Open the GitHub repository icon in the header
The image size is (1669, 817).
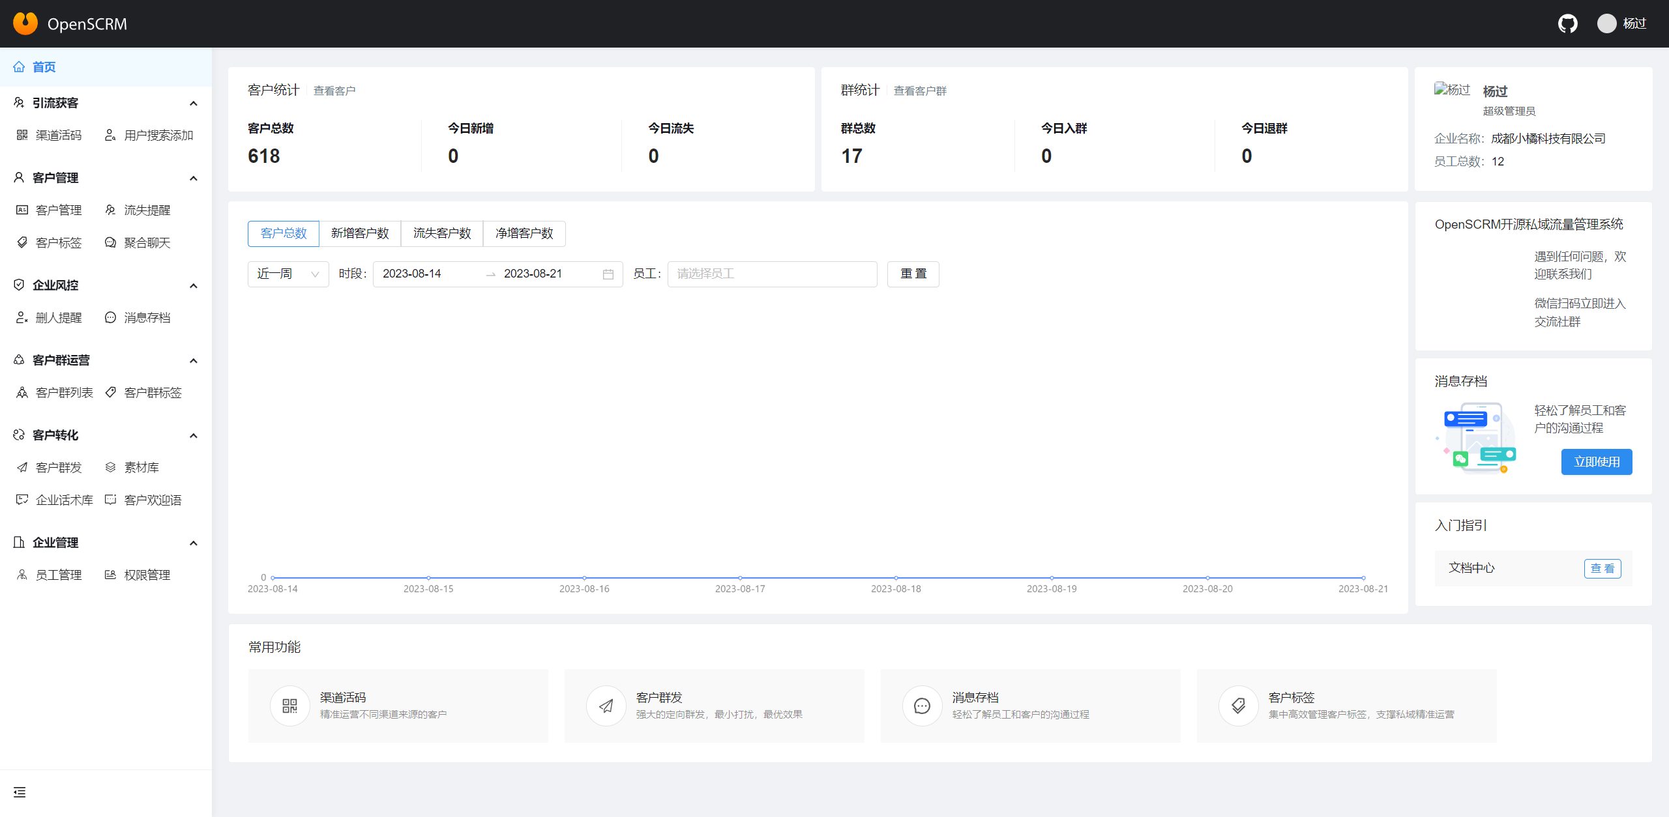pos(1568,23)
